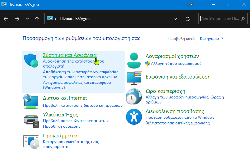This screenshot has height=158, width=250.
Task: Go forward with the right arrow button
Action: (x=17, y=19)
